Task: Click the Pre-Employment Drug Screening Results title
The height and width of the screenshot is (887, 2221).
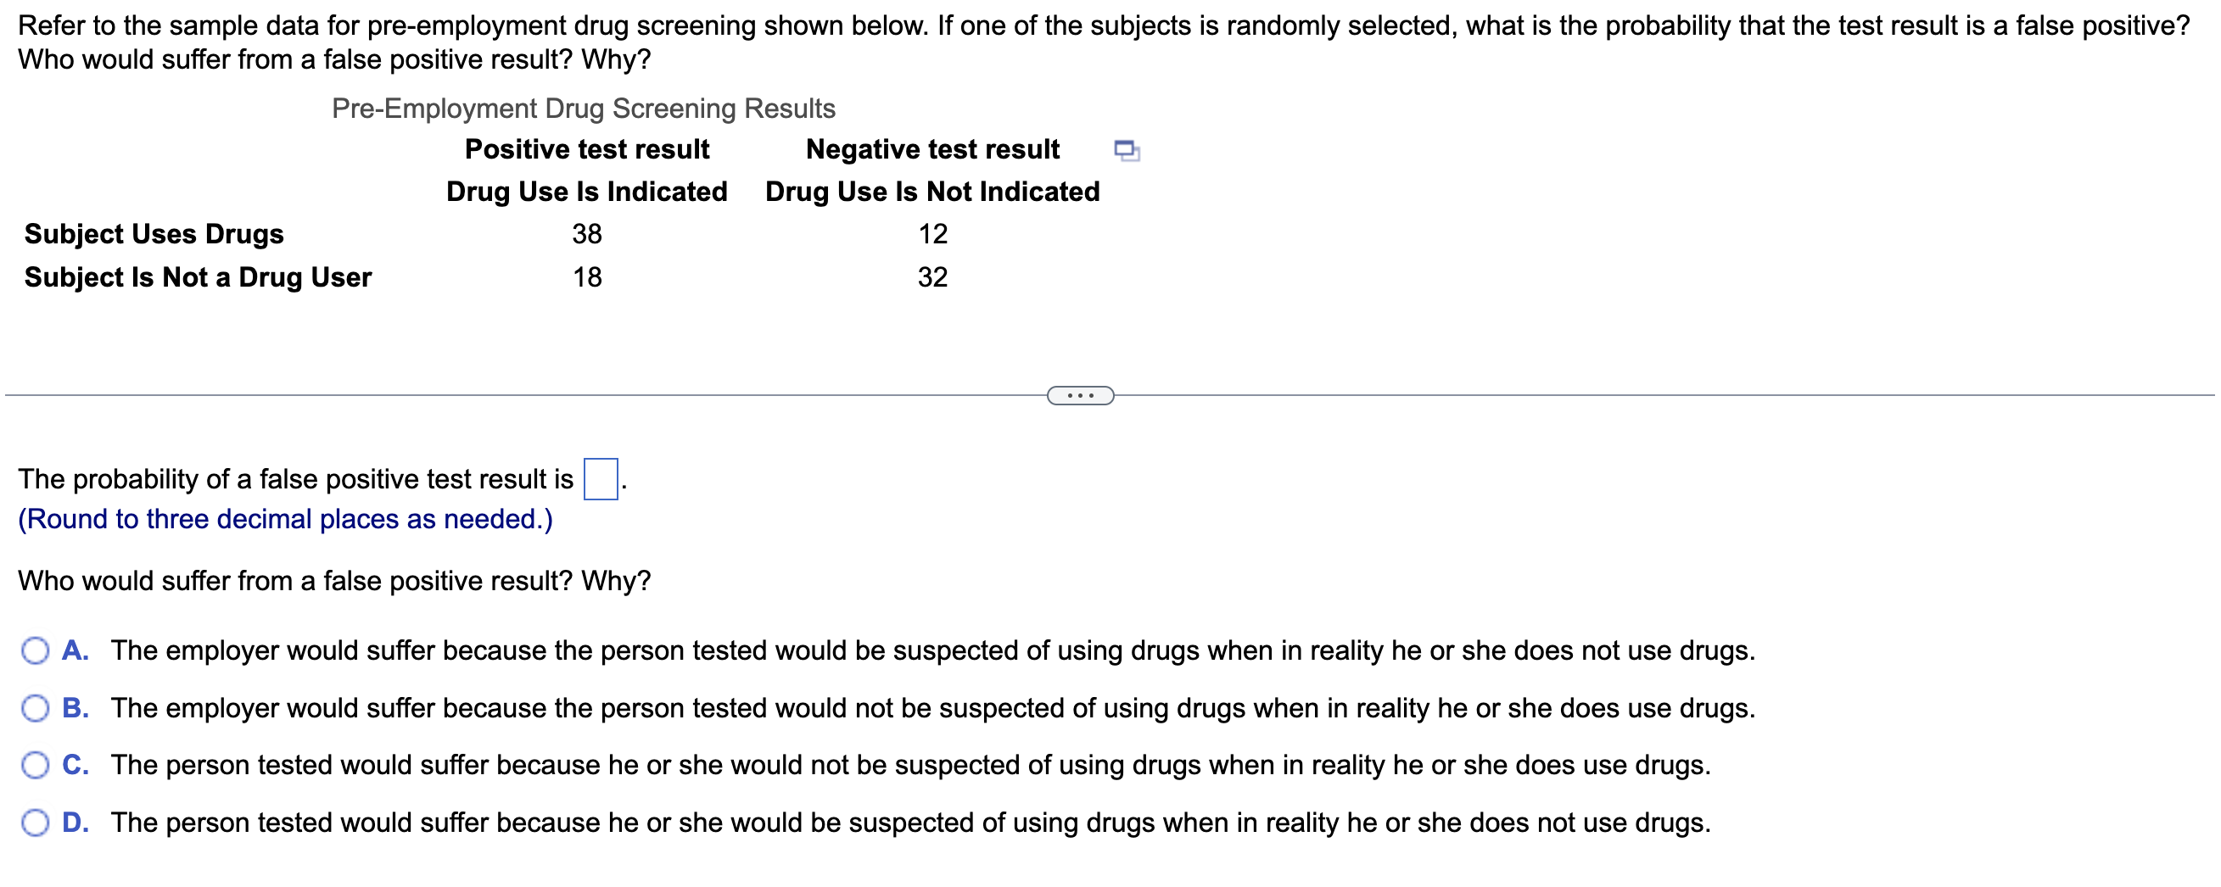Action: [x=583, y=108]
